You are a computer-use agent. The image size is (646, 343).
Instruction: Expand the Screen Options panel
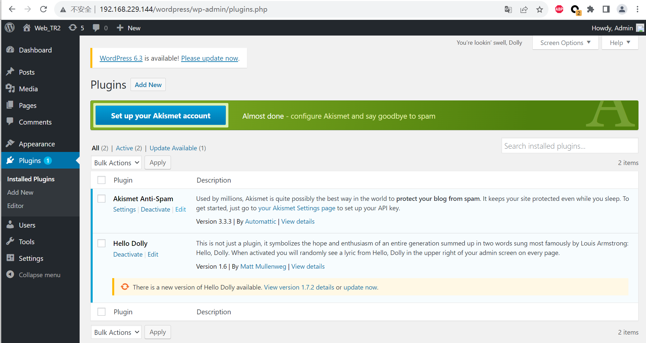(565, 43)
